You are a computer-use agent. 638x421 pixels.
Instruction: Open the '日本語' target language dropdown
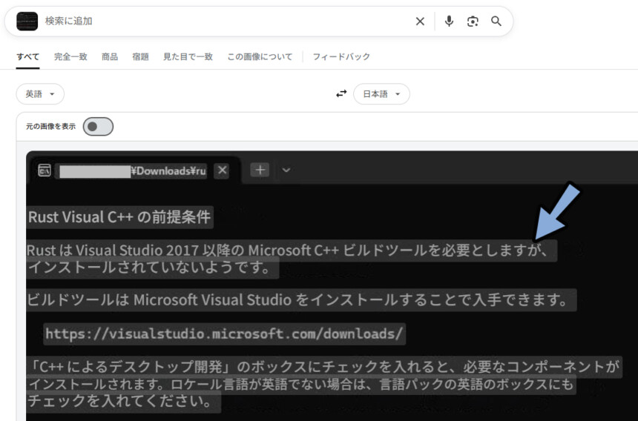point(381,94)
